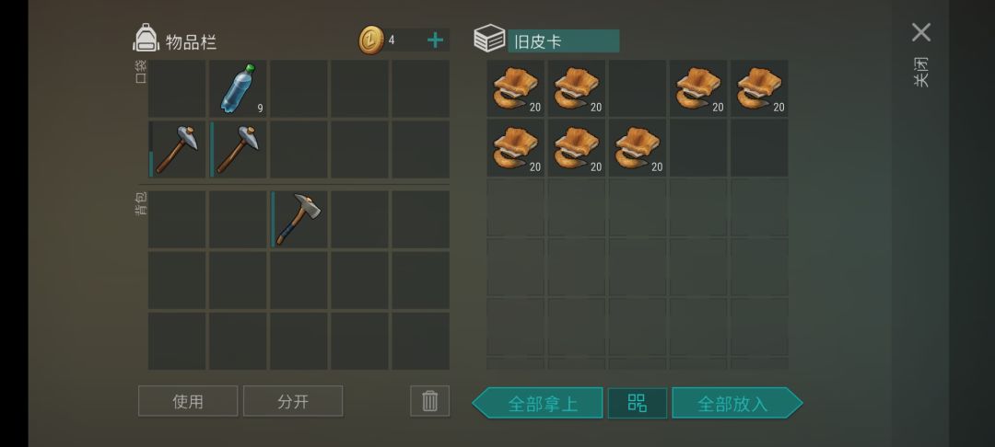Select the first pickaxe in pocket row
This screenshot has width=995, height=447.
[x=177, y=149]
